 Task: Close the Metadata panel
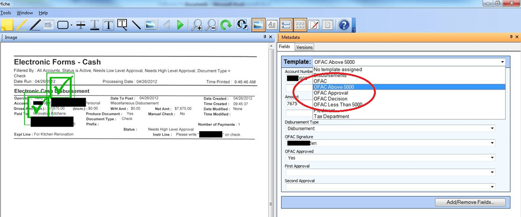pos(517,37)
